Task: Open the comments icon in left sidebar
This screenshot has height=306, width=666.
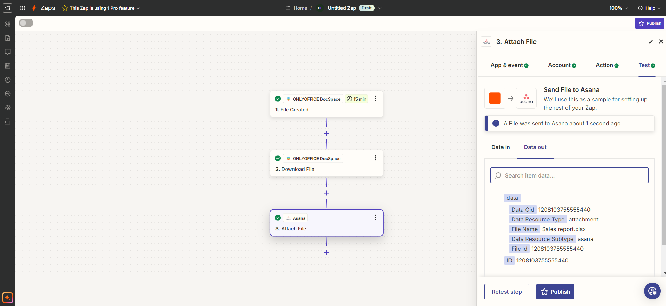Action: (8, 52)
